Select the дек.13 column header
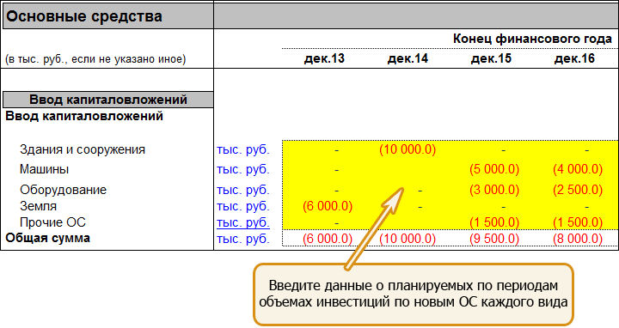This screenshot has width=619, height=328. click(324, 58)
